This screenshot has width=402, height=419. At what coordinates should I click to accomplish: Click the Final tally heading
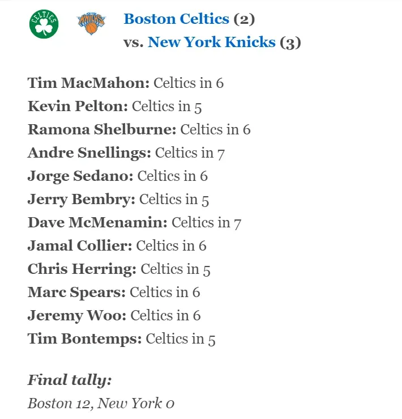click(70, 379)
